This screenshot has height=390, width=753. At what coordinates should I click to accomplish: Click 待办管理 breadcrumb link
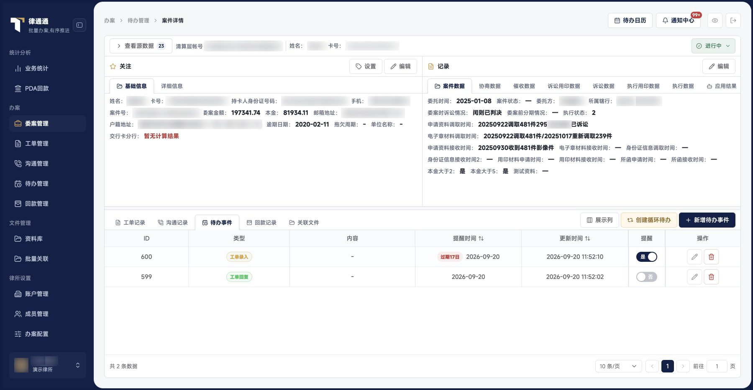tap(138, 20)
